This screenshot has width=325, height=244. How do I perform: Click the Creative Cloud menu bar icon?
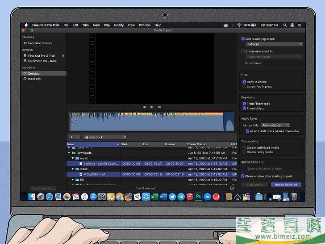coord(226,25)
